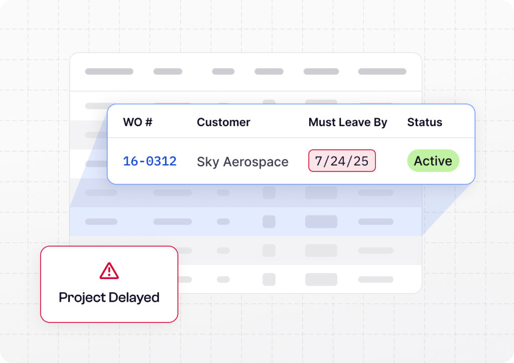Viewport: 514px width, 363px height.
Task: Click last placeholder cell in bottom table row
Action: click(375, 279)
